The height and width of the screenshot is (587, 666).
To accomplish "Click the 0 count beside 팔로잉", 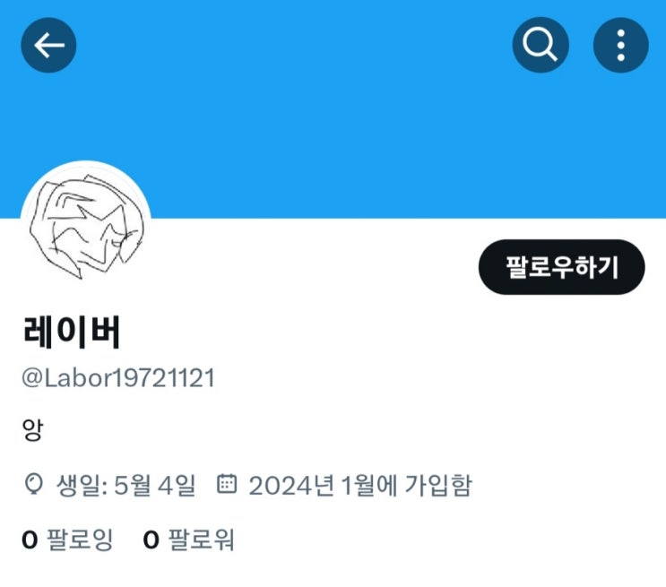I will pyautogui.click(x=30, y=540).
